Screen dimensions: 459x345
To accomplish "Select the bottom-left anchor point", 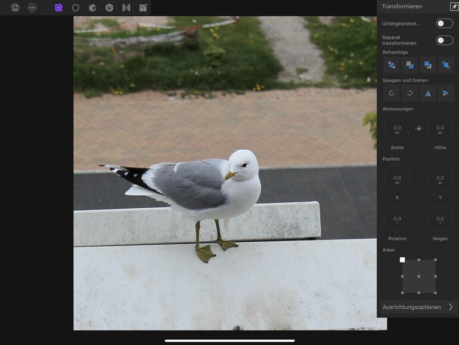I will pos(402,293).
